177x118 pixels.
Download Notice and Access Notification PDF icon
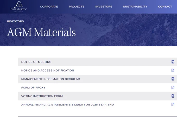[173, 70]
